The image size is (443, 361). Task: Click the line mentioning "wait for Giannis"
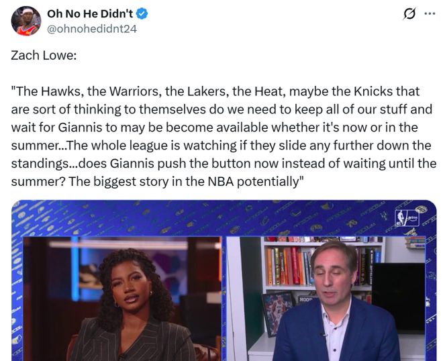(214, 127)
